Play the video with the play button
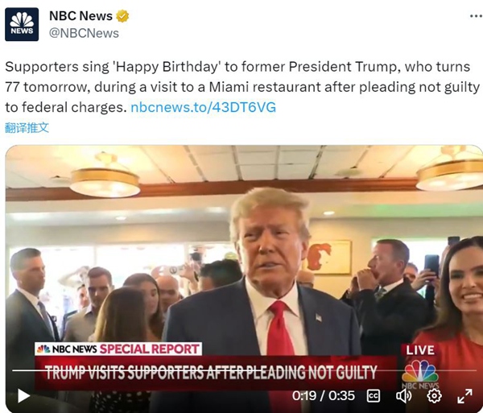Screen dimensions: 483x413 (23, 396)
